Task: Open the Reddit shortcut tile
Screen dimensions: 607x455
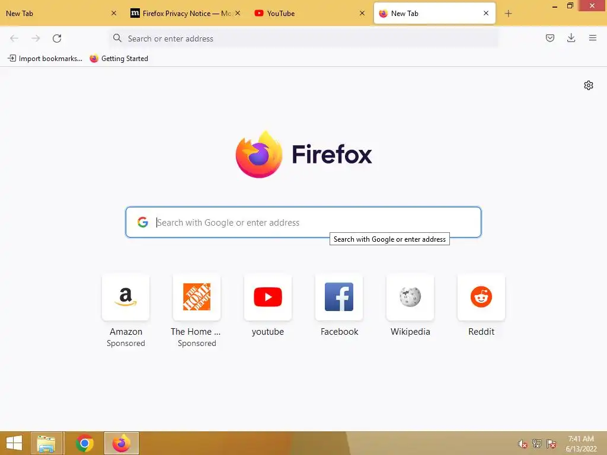Action: click(x=481, y=297)
